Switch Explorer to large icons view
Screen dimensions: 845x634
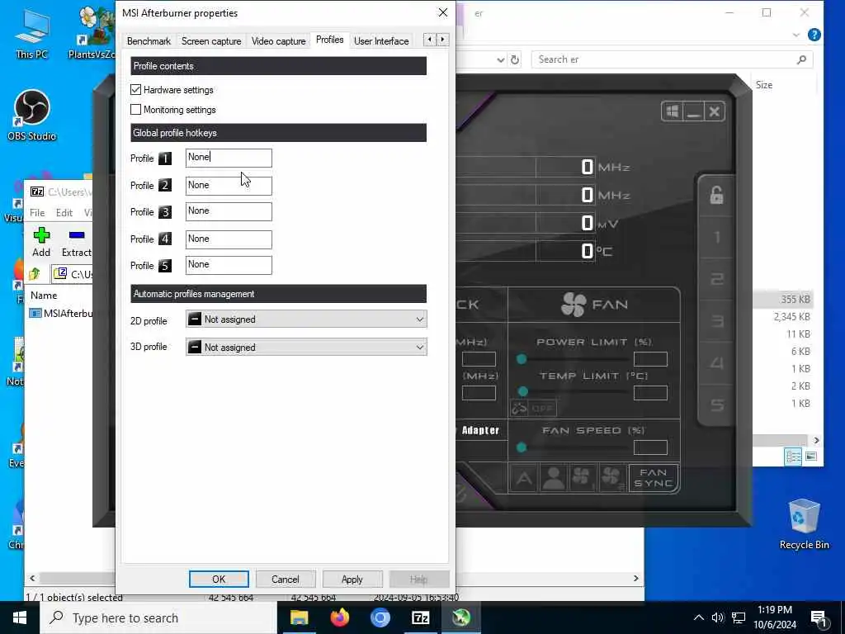pyautogui.click(x=811, y=457)
